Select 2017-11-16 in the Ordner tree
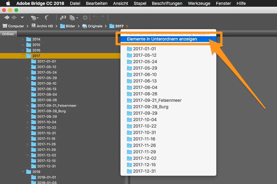This screenshot has width=277, height=184. tap(43, 139)
